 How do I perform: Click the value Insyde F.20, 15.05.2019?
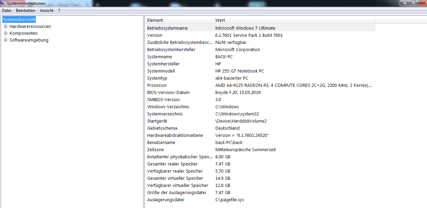[x=238, y=92]
